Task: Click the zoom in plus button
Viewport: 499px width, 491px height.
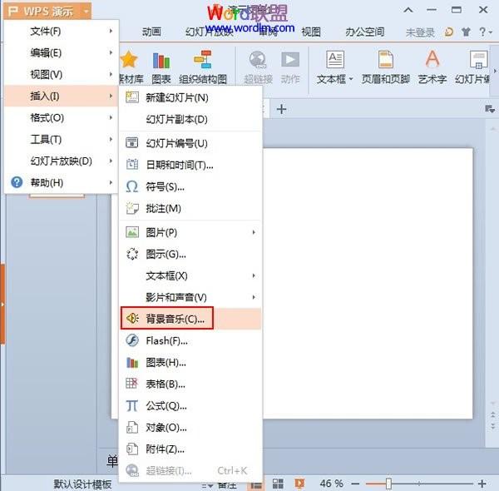Action: click(x=482, y=484)
